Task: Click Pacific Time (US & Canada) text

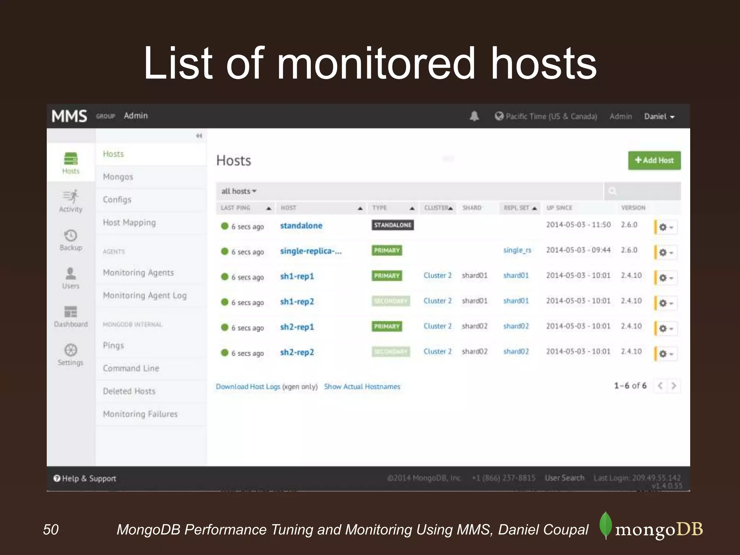Action: pos(551,116)
